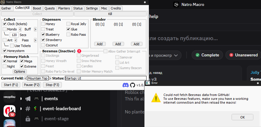Click the right arrow beside Mondo Buff
The width and height of the screenshot is (261, 127).
coord(35,29)
